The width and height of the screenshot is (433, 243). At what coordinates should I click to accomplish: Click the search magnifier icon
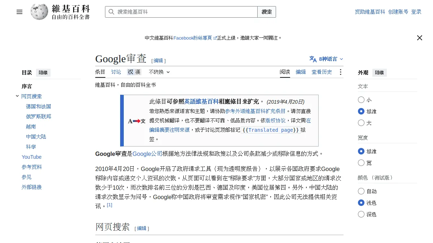[x=111, y=12]
